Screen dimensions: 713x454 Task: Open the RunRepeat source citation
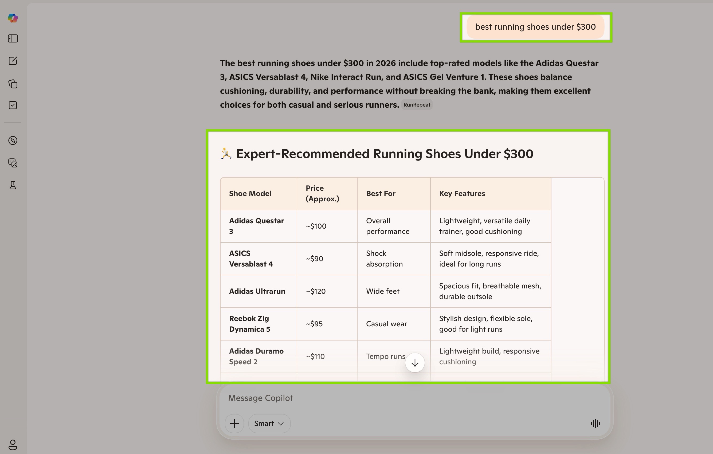[x=417, y=105]
